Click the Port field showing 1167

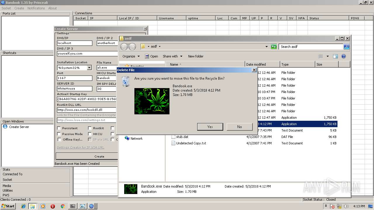pos(75,78)
